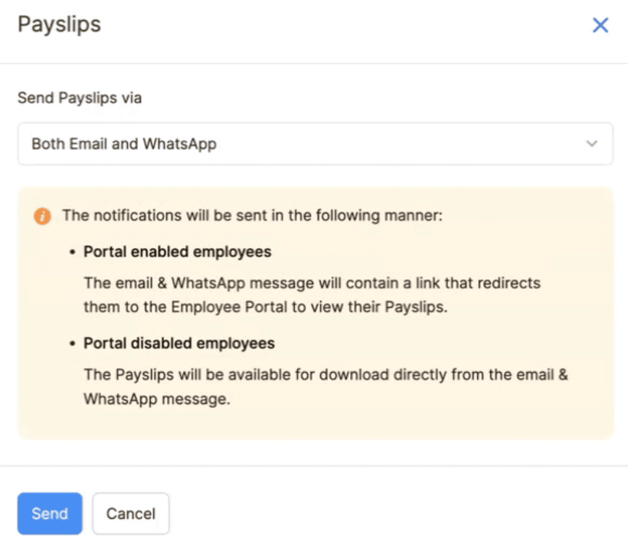Click the i symbol in the yellow banner

click(42, 216)
